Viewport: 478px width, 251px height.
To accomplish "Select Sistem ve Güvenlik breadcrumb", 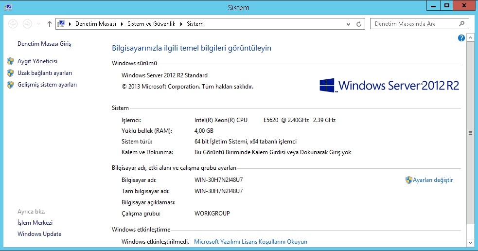I will coord(151,24).
